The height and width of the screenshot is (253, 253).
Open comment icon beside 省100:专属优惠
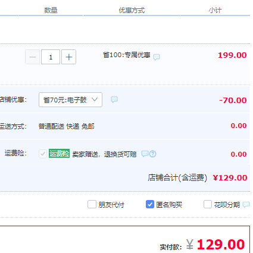[157, 57]
